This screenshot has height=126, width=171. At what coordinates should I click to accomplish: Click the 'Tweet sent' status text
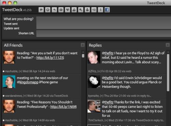[11, 24]
